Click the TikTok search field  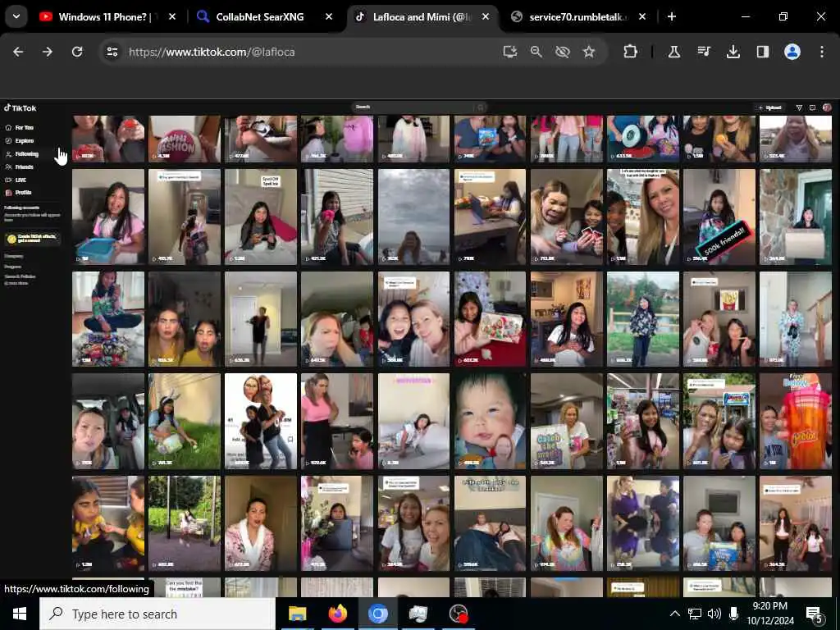click(413, 107)
